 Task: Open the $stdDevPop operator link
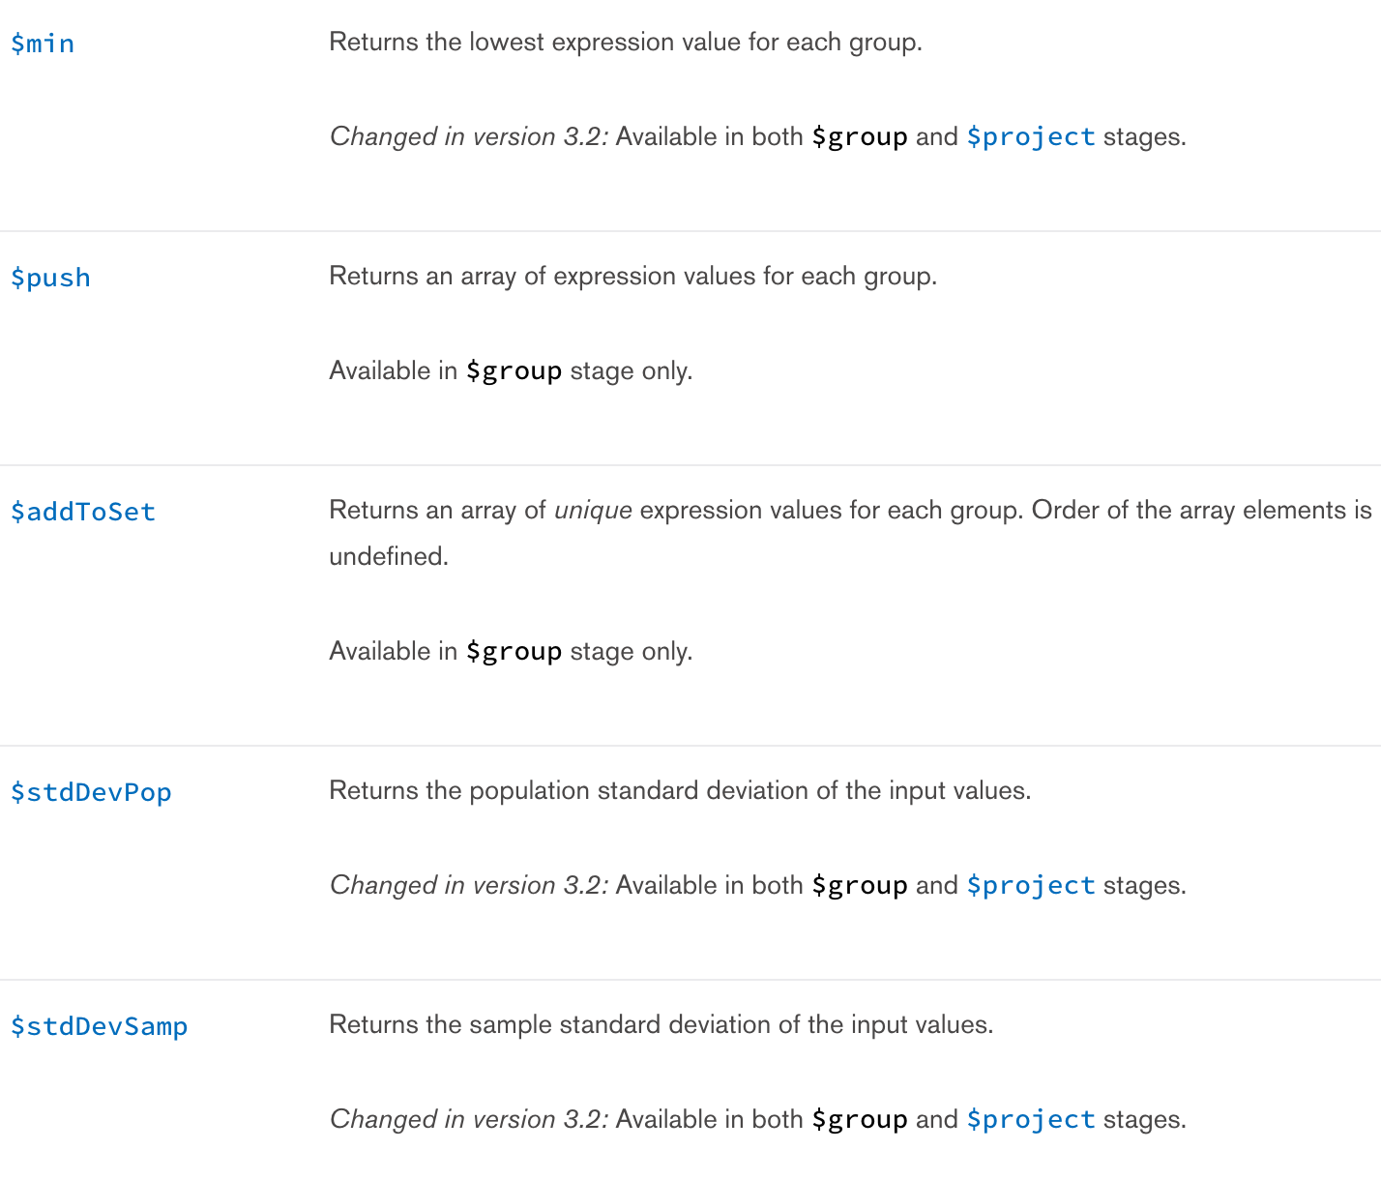[91, 792]
